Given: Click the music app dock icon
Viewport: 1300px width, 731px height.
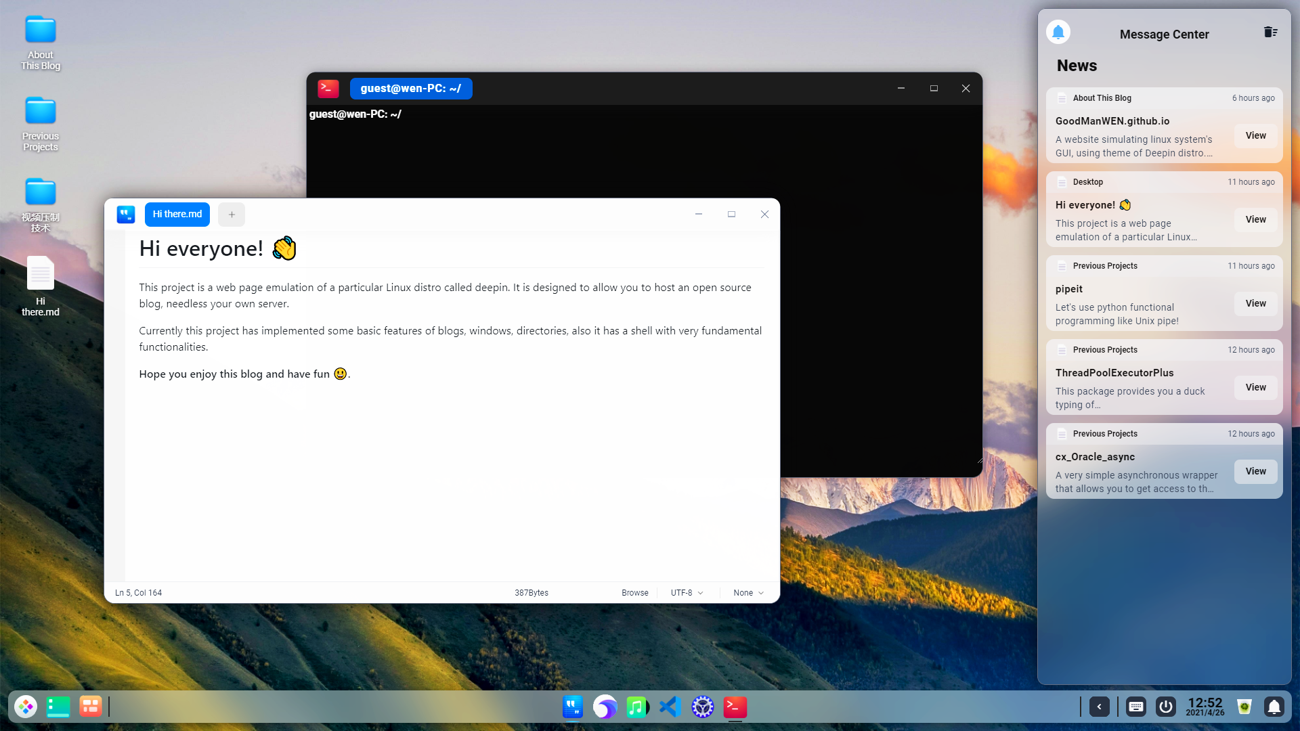Looking at the screenshot, I should pos(637,707).
